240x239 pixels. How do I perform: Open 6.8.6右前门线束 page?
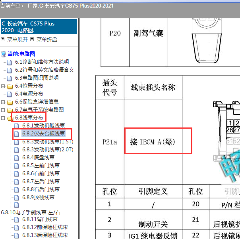(x=41, y=173)
